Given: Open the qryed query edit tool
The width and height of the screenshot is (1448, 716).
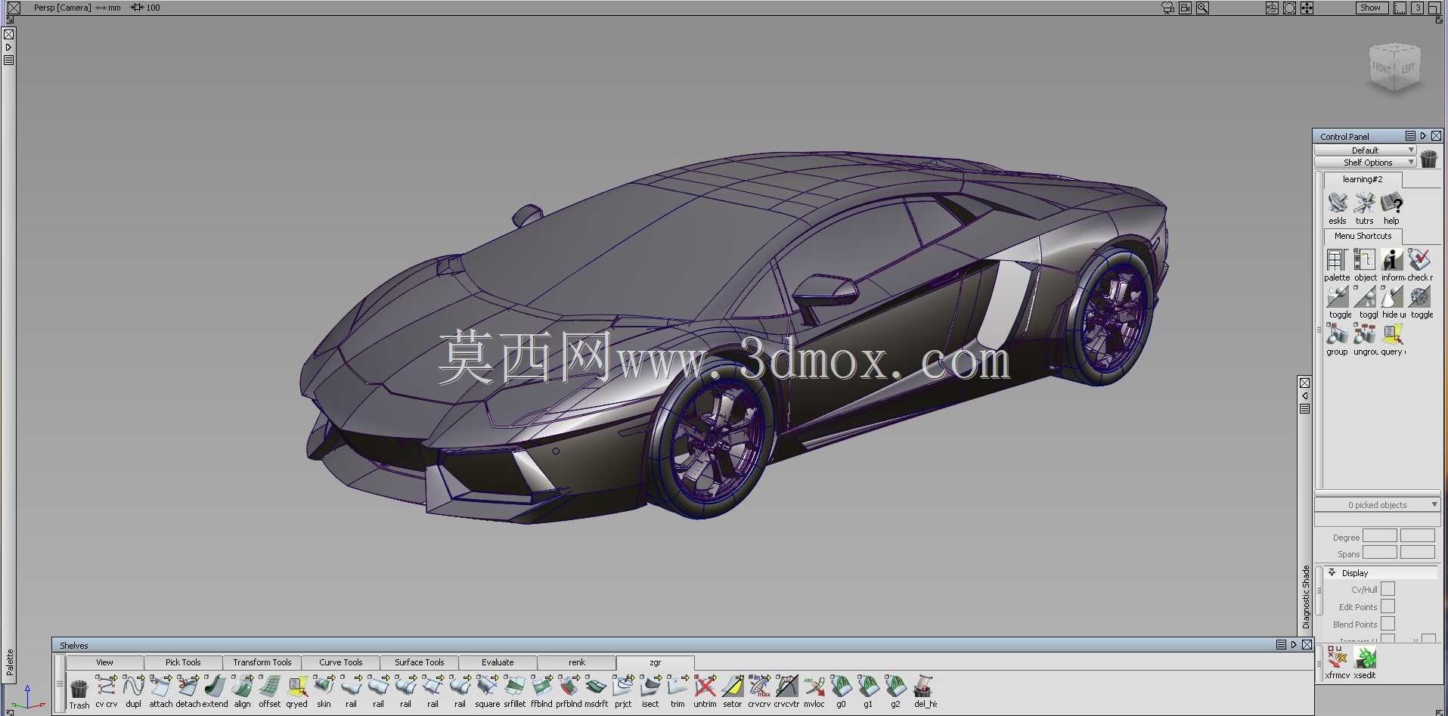Looking at the screenshot, I should pos(296,687).
